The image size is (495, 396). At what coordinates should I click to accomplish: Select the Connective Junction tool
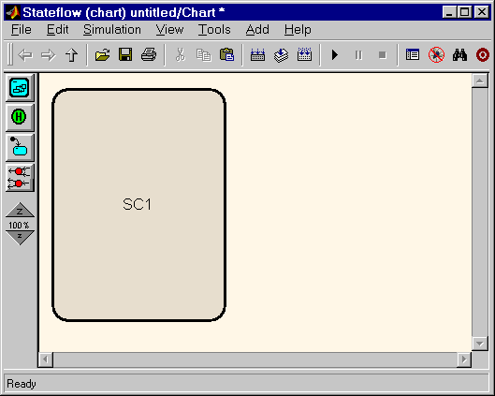pos(20,177)
